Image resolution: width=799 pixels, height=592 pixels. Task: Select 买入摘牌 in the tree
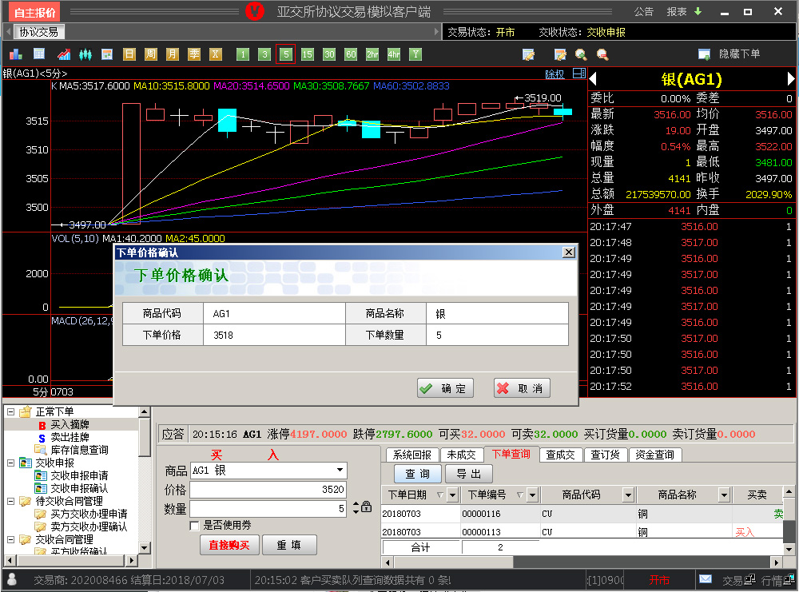[70, 424]
